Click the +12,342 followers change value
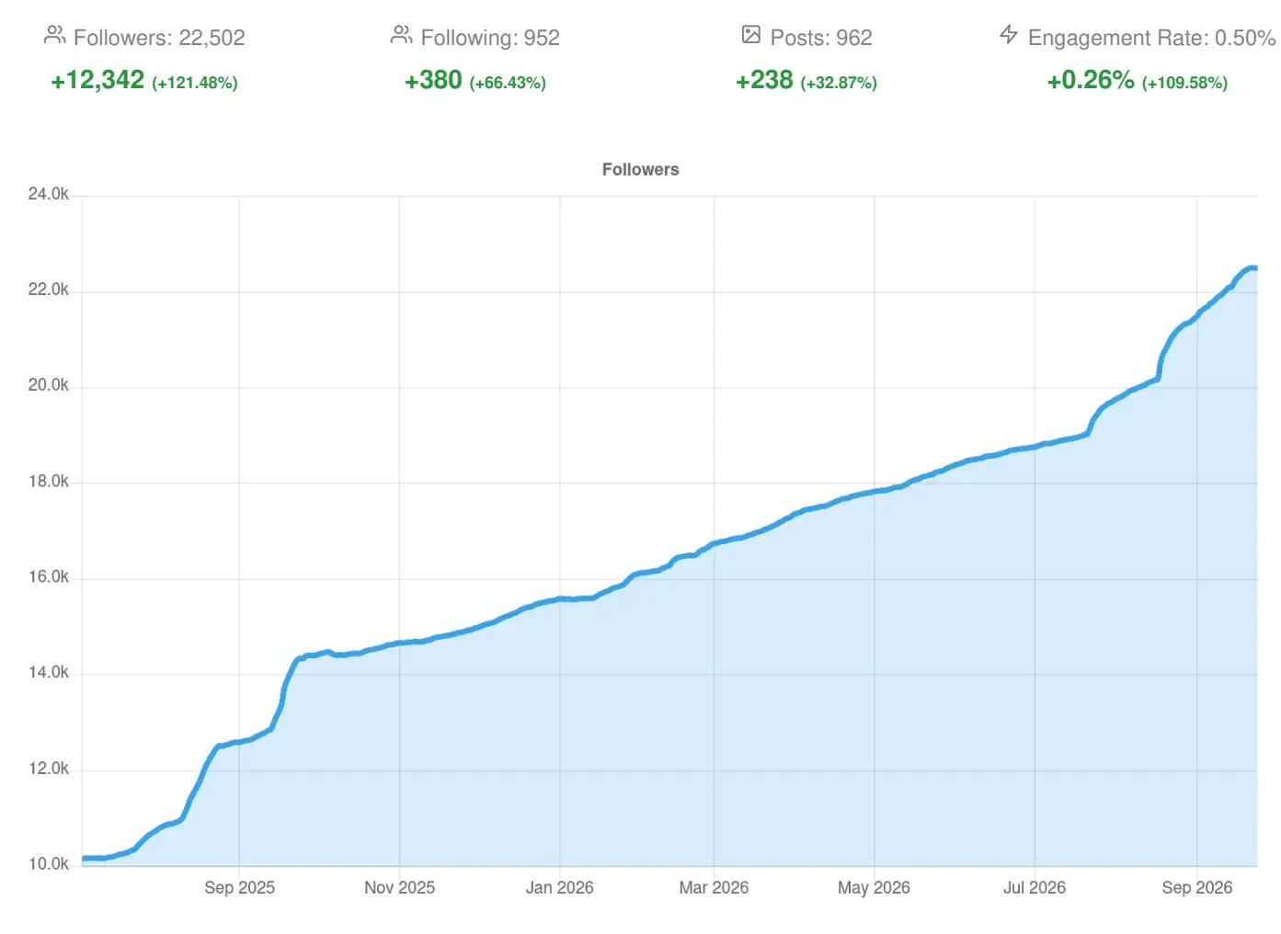The image size is (1281, 934). pos(97,80)
